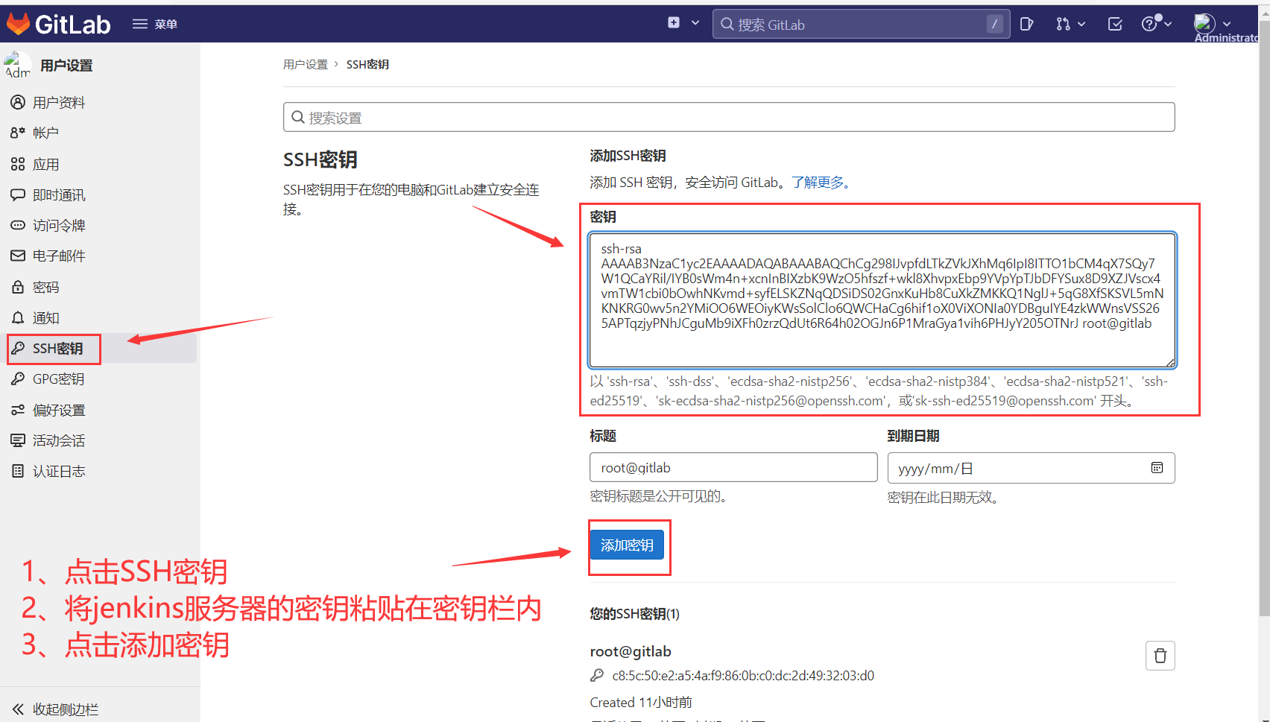
Task: Open 通知 settings
Action: coord(45,317)
